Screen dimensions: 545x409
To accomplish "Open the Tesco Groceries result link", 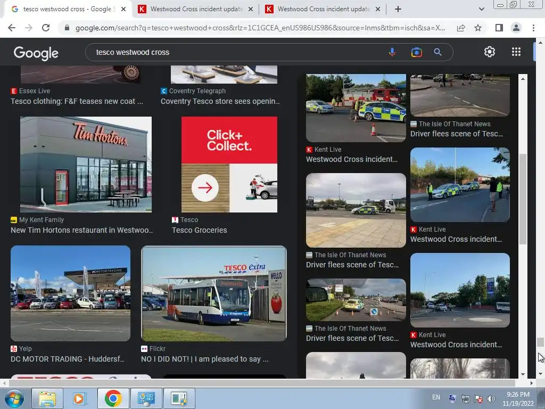I will [x=200, y=230].
